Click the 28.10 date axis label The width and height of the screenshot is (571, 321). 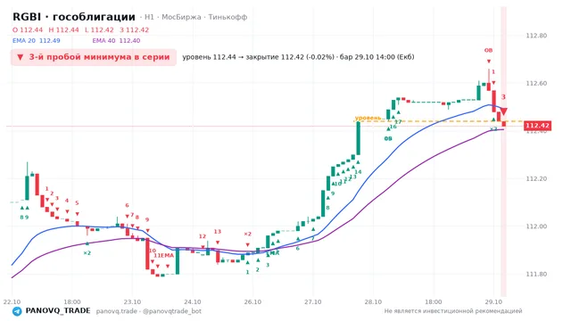tap(373, 302)
